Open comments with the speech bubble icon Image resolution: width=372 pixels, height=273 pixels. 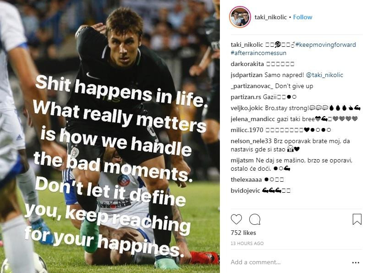click(x=255, y=219)
